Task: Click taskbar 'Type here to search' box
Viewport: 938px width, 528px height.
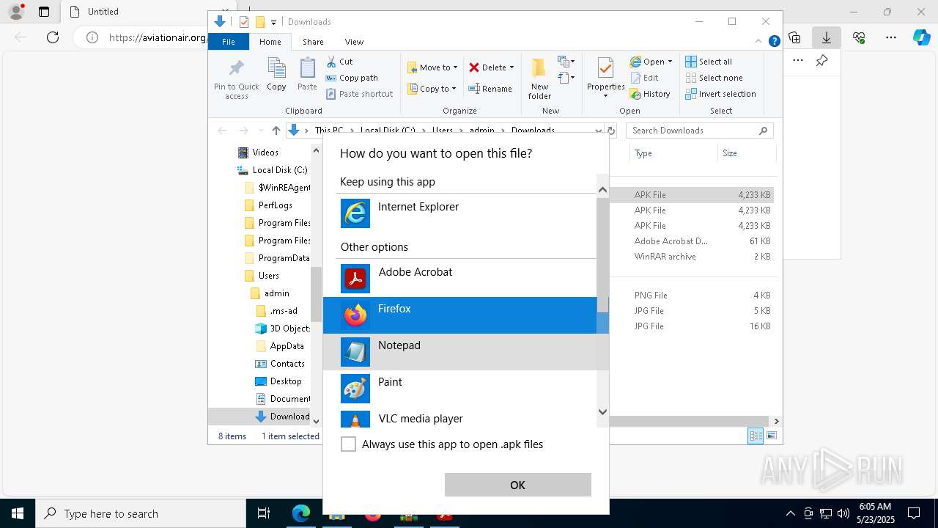Action: point(141,513)
